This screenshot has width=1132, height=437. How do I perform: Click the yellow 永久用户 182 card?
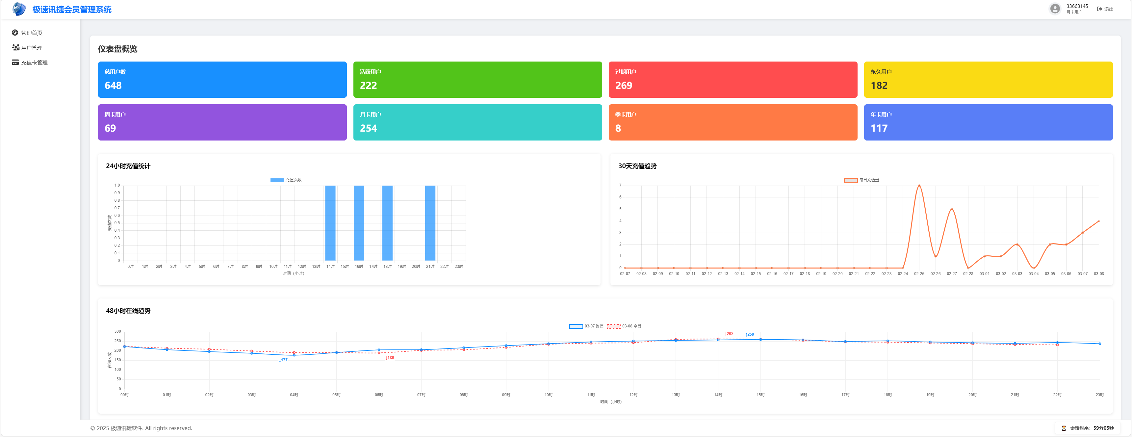tap(988, 80)
